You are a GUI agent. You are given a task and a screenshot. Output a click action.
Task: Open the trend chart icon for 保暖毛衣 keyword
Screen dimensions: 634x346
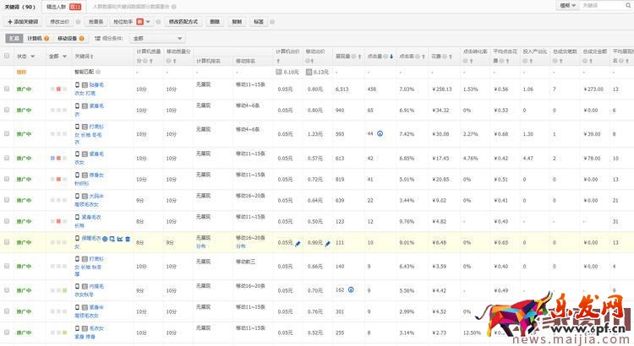[120, 239]
